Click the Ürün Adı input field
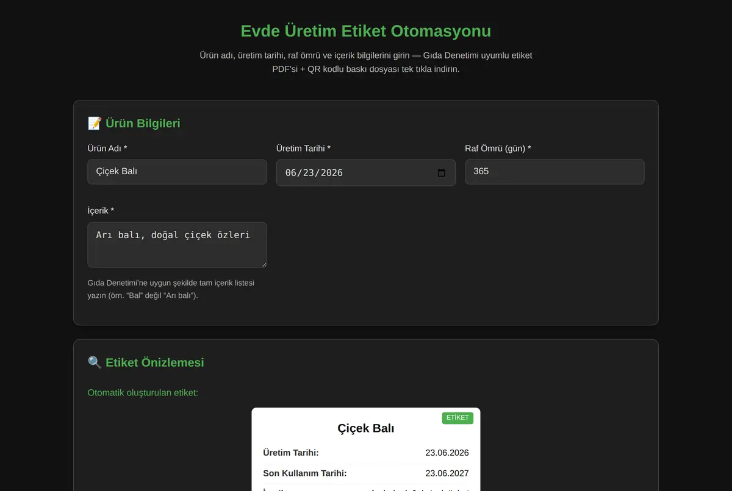The height and width of the screenshot is (491, 732). 177,172
